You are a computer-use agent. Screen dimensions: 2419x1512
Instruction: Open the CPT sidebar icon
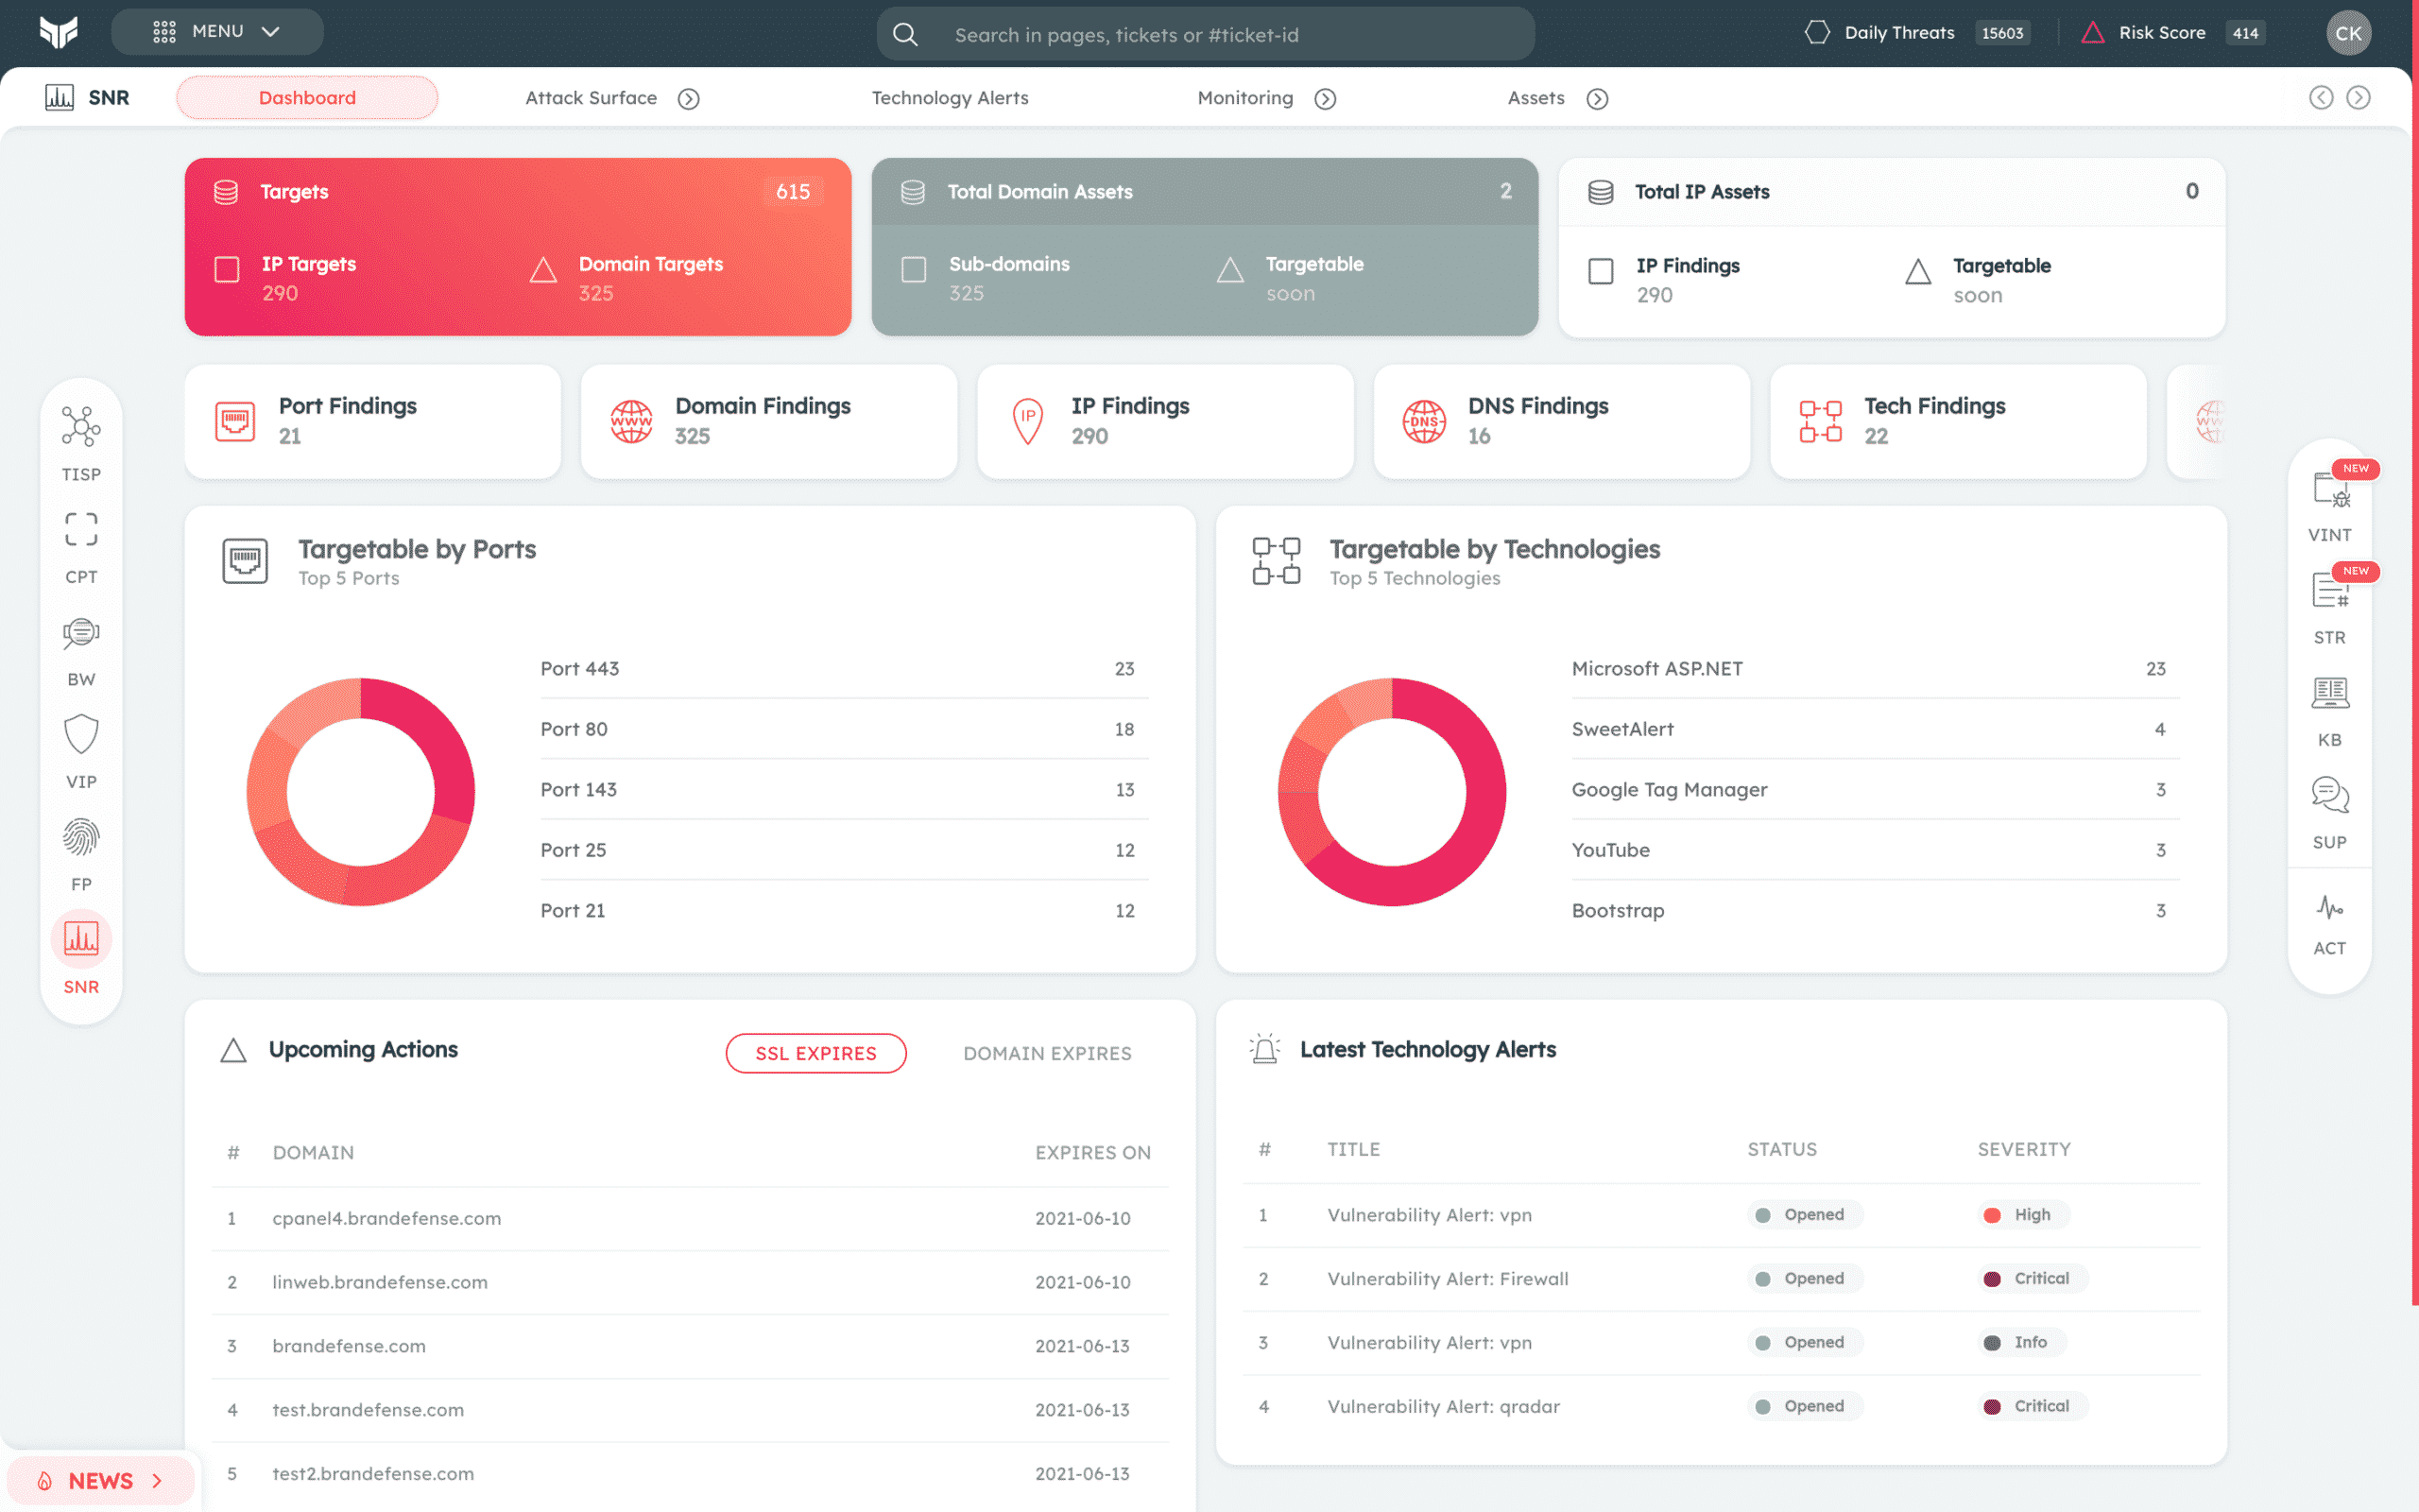click(x=81, y=530)
